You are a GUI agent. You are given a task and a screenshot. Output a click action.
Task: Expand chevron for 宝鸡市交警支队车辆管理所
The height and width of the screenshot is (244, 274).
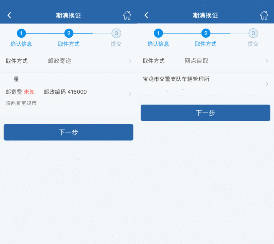click(x=267, y=84)
